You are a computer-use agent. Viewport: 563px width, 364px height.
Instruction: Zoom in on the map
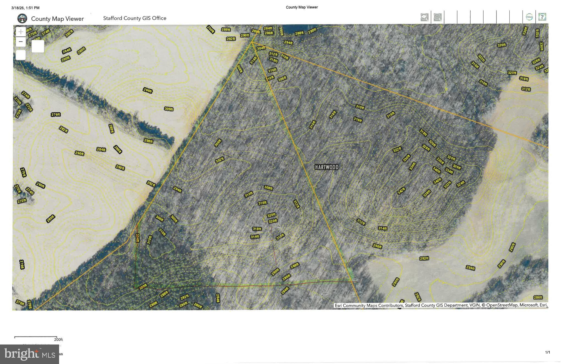coord(21,32)
